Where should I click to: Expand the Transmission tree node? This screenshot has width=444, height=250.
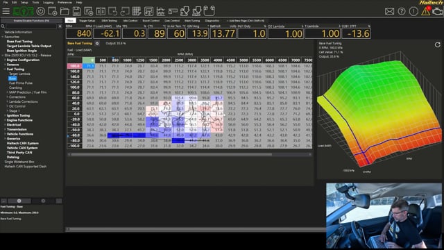pyautogui.click(x=5, y=130)
